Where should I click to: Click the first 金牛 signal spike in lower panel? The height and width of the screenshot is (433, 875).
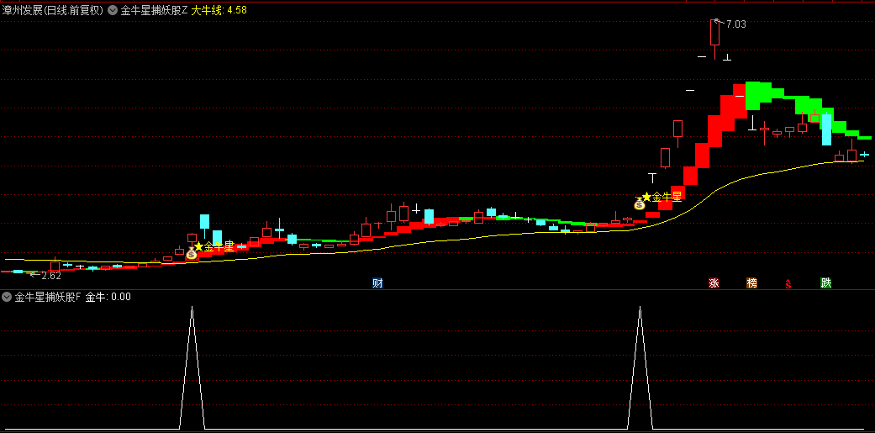(192, 367)
